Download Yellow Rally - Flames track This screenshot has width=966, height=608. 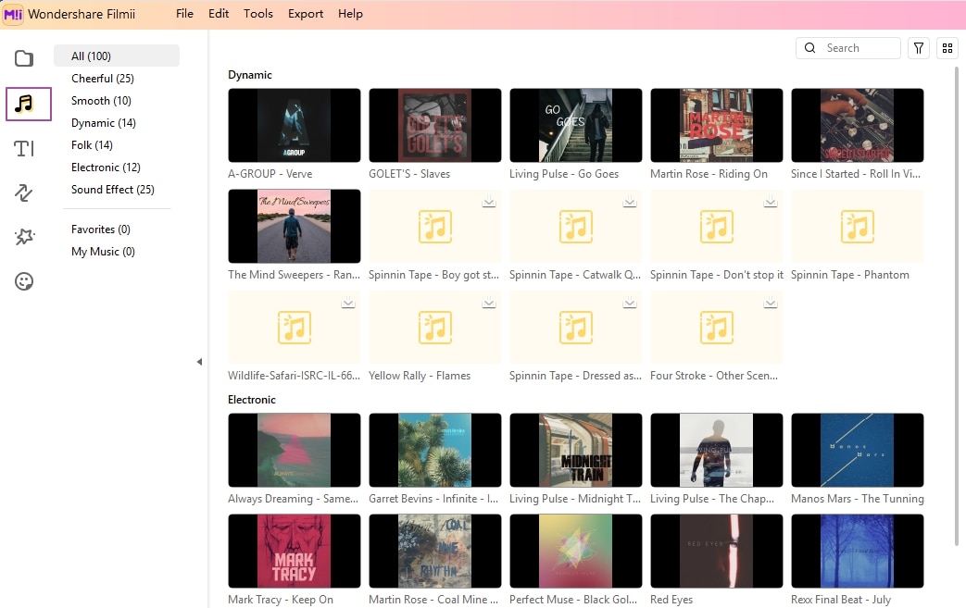click(488, 303)
